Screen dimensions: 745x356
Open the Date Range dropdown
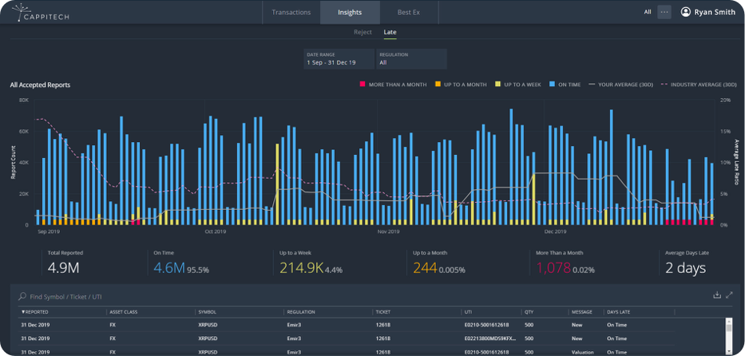tap(339, 59)
